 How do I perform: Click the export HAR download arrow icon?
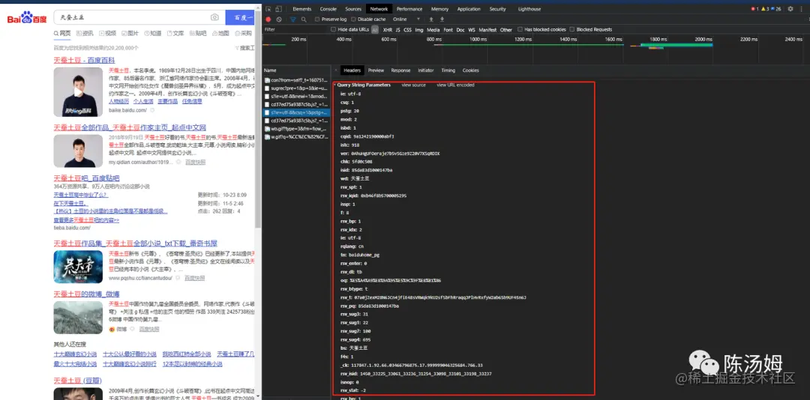pos(442,19)
